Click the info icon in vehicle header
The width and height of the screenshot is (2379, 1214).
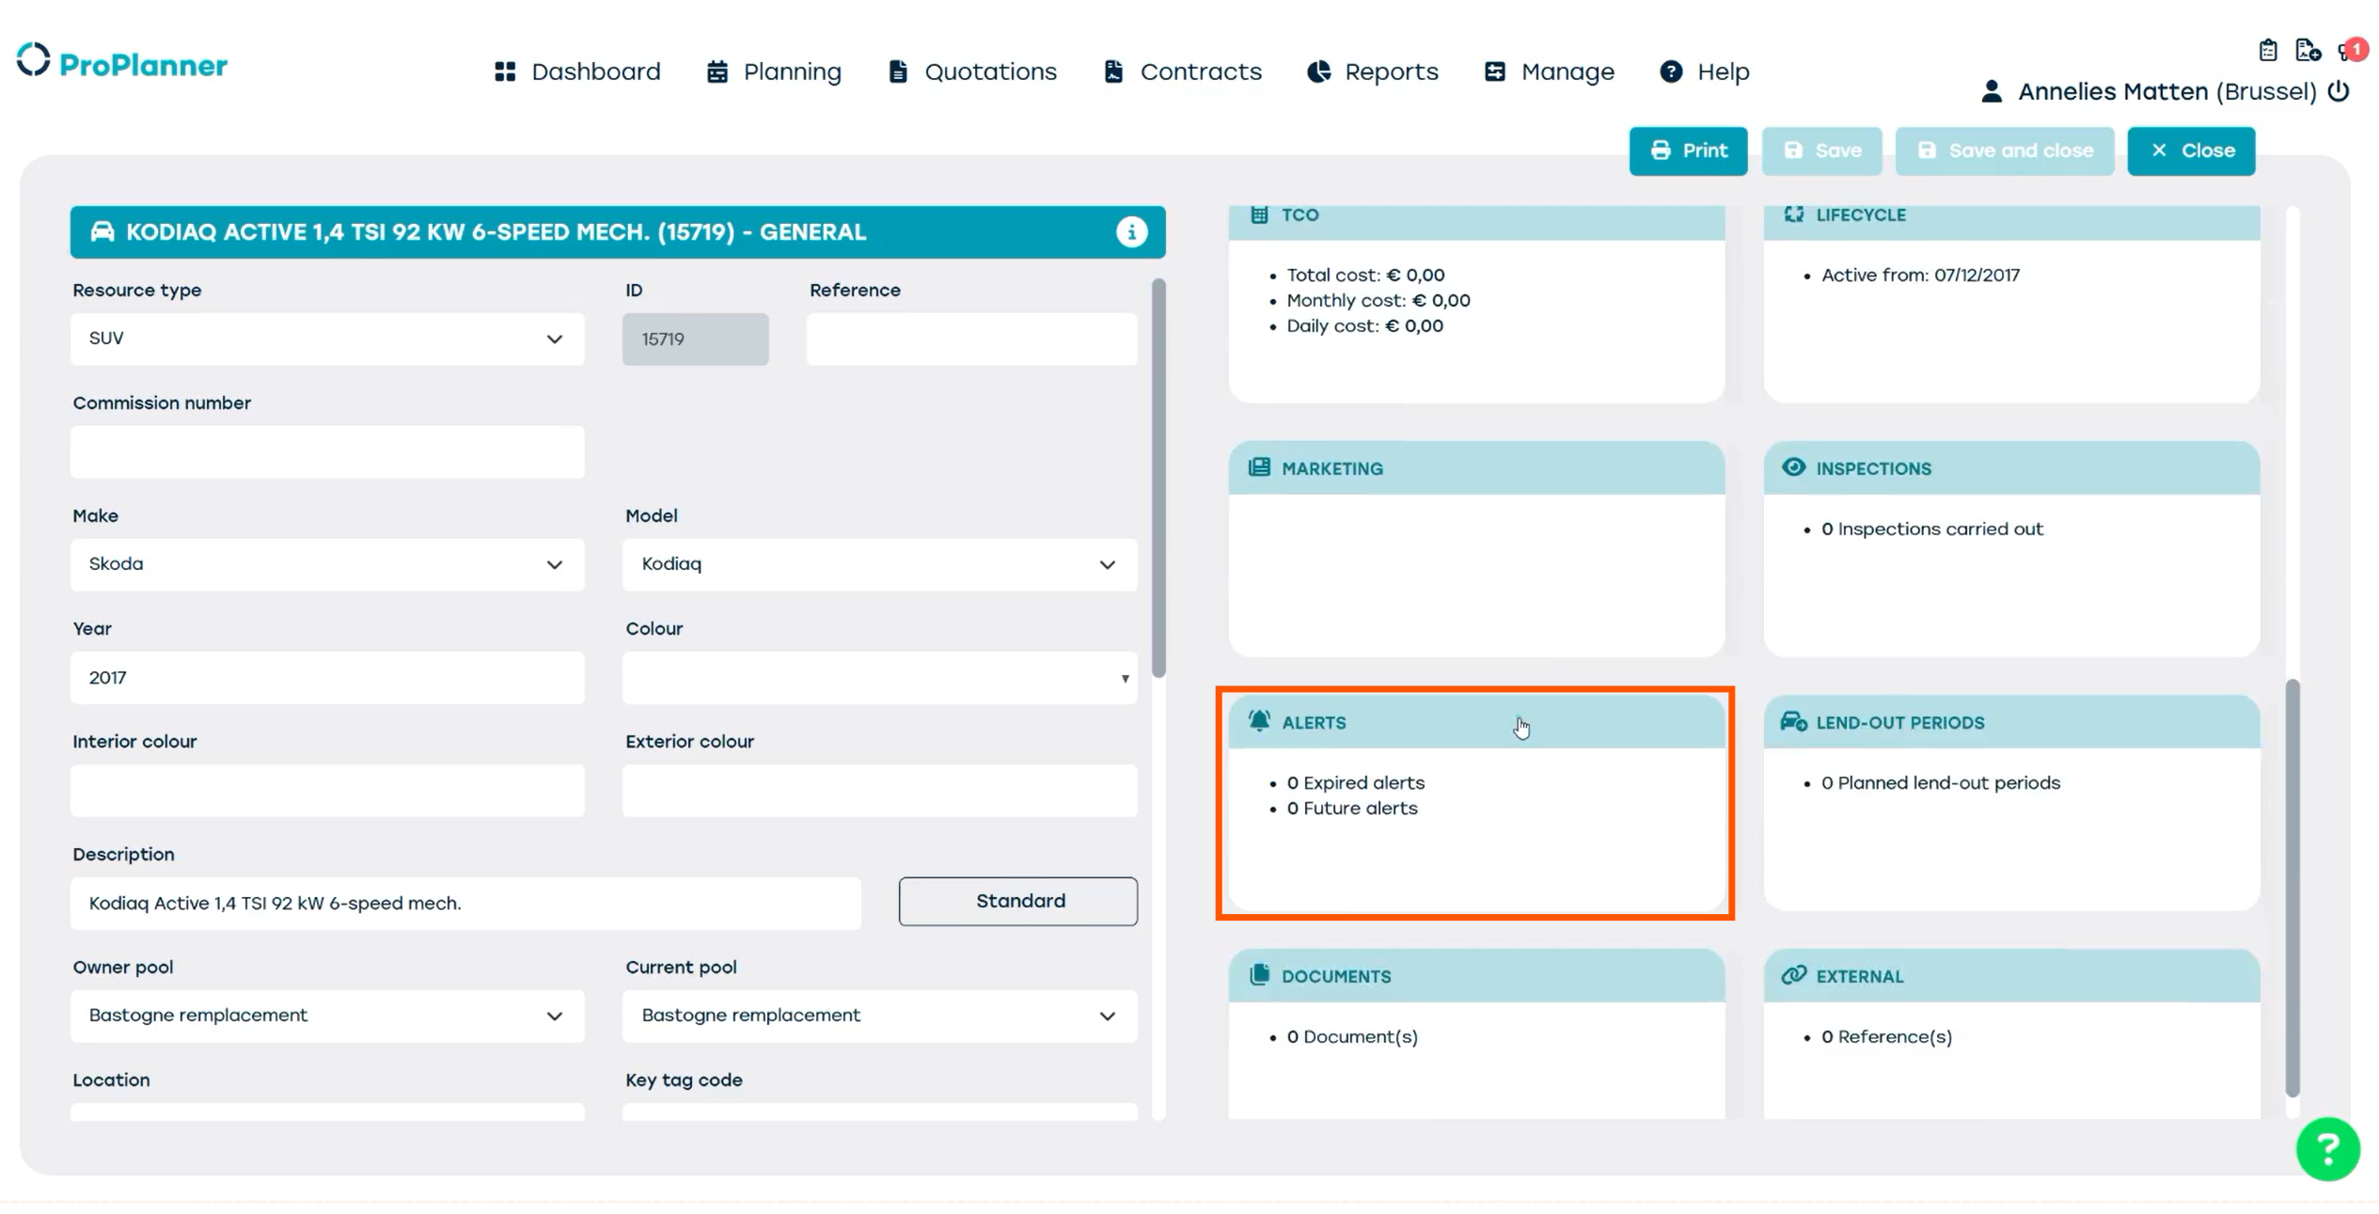click(x=1131, y=232)
